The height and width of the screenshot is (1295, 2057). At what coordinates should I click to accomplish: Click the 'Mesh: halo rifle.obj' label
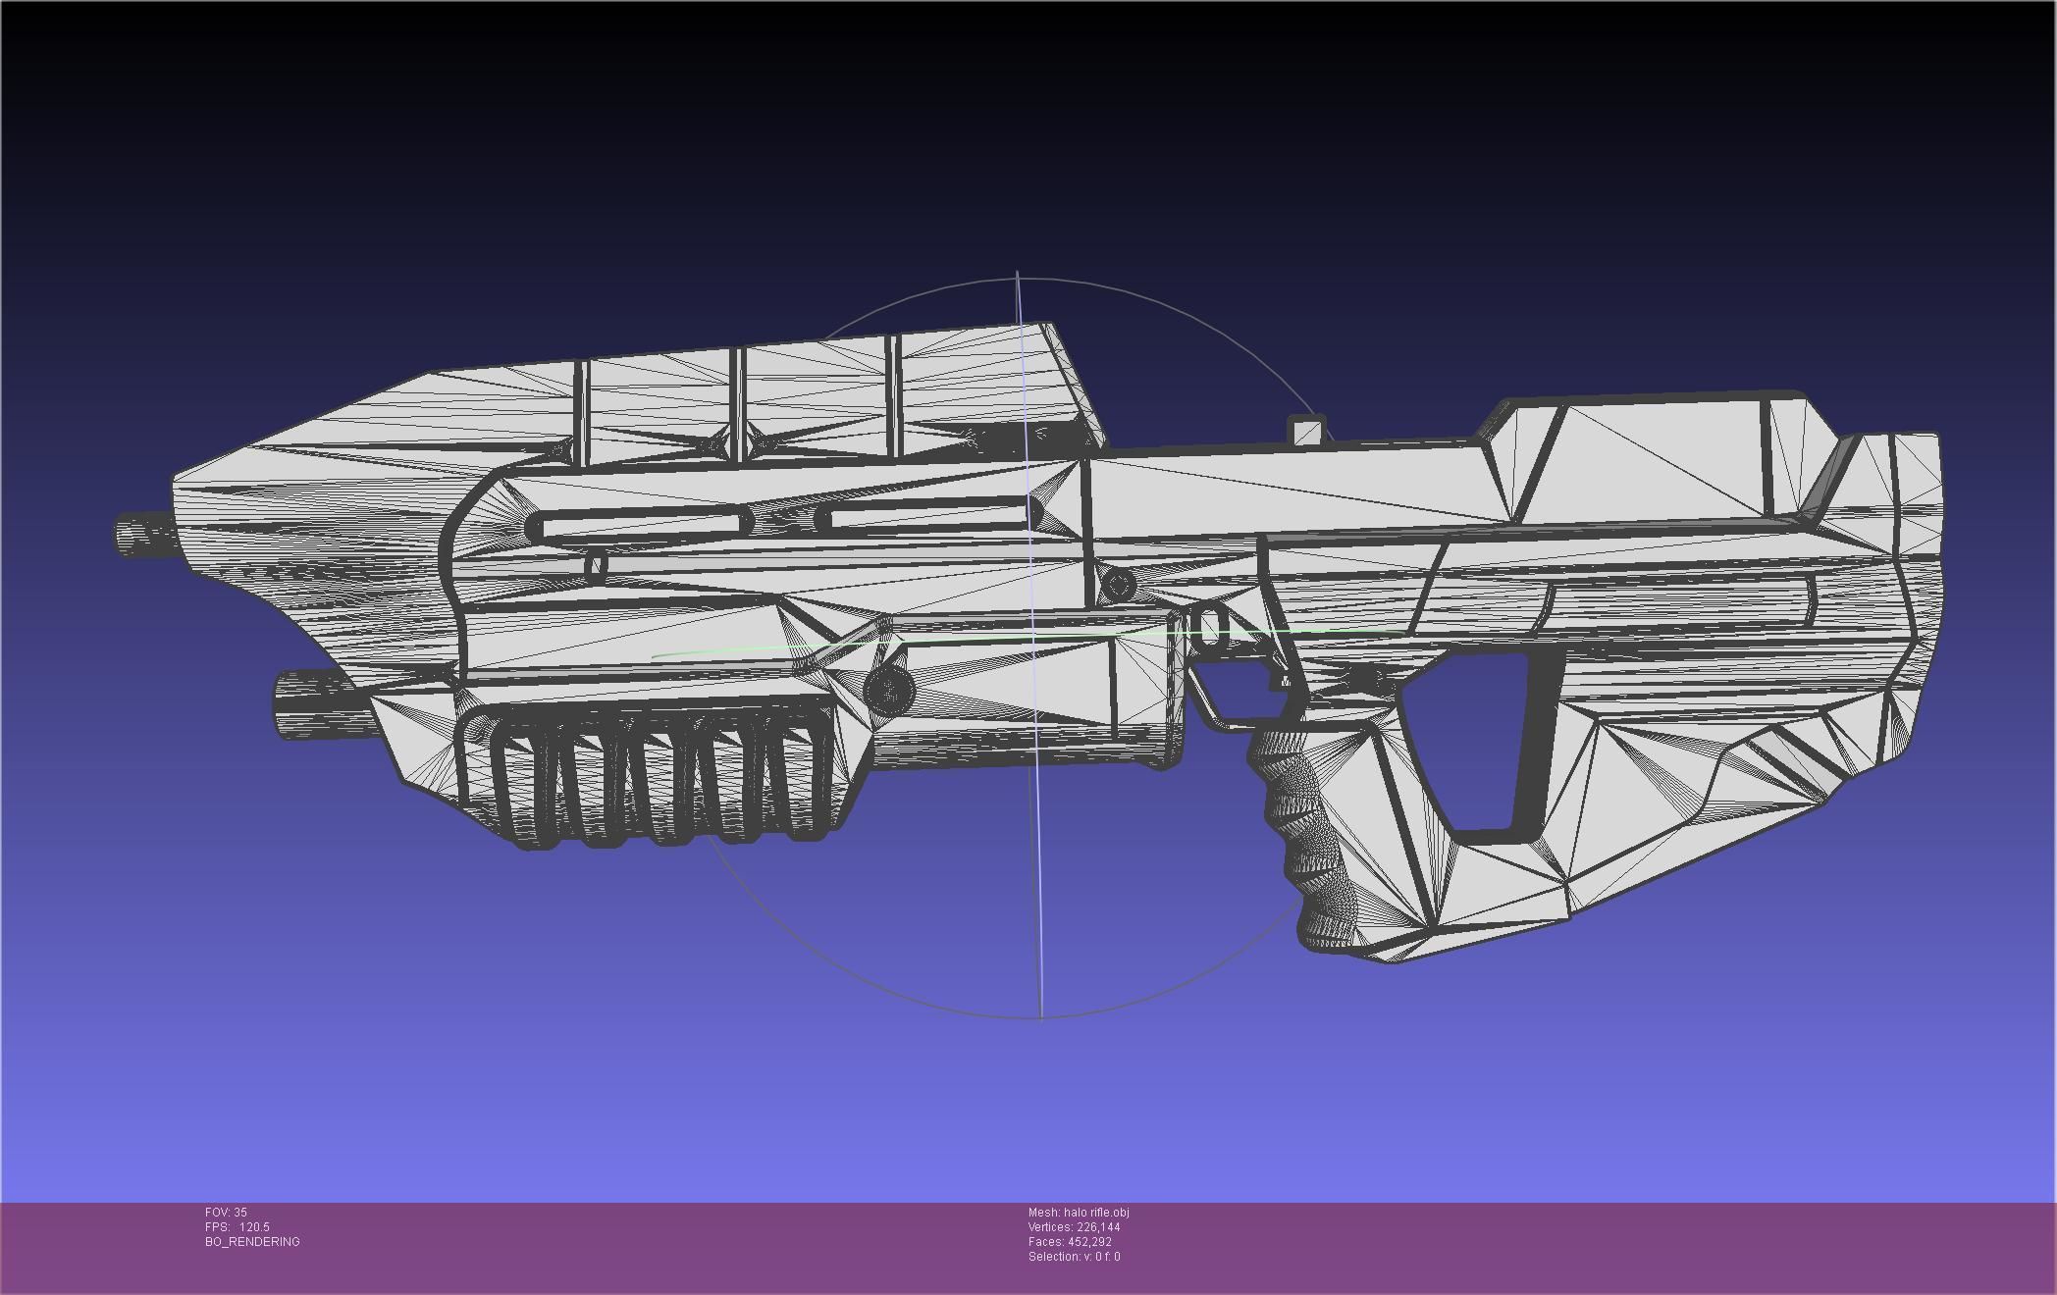[x=1079, y=1213]
